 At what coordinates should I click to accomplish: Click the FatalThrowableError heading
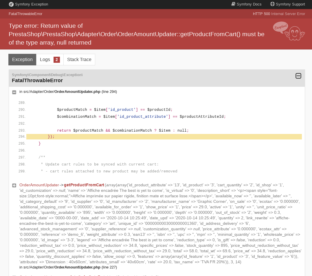[x=37, y=80]
